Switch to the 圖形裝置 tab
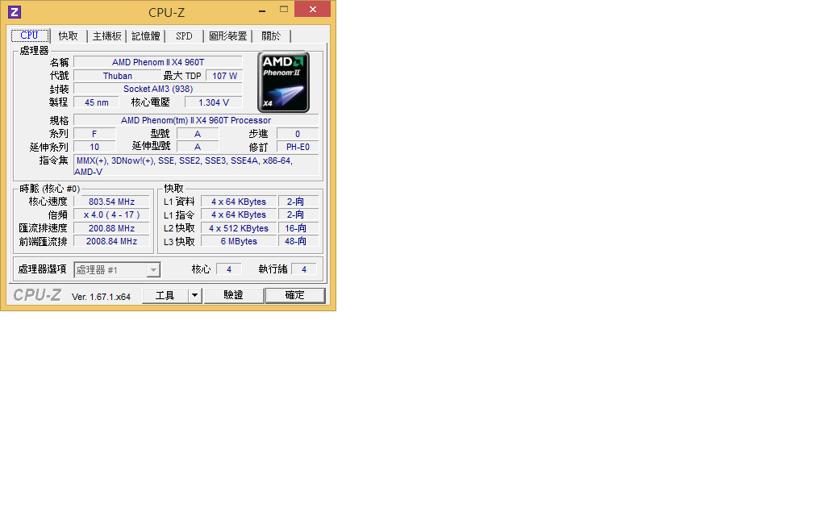Image resolution: width=813 pixels, height=508 pixels. (227, 35)
